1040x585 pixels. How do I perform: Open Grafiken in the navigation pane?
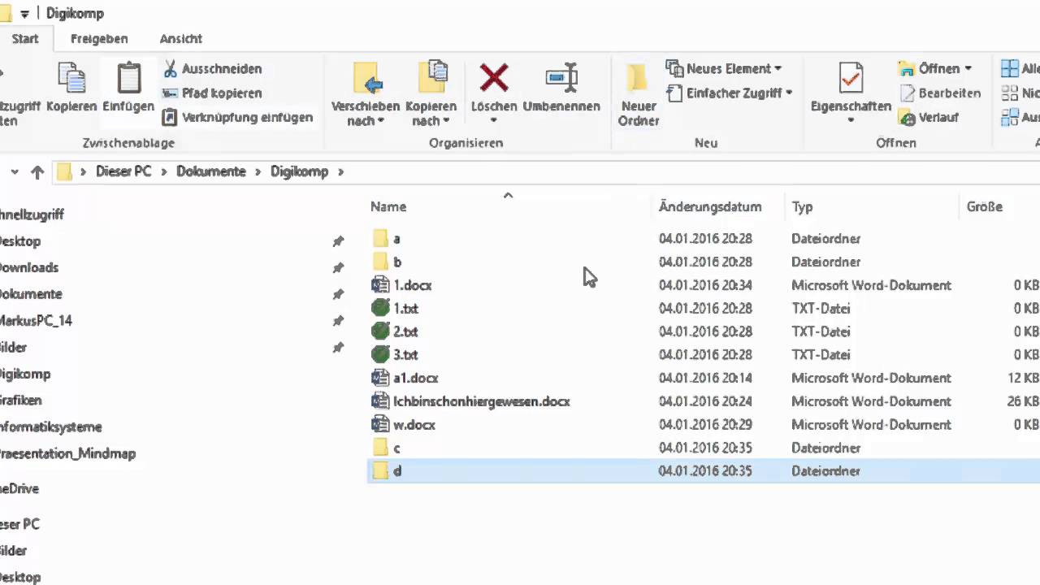point(21,401)
